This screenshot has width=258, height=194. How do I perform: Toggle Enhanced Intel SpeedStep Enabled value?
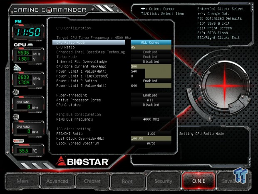point(151,52)
